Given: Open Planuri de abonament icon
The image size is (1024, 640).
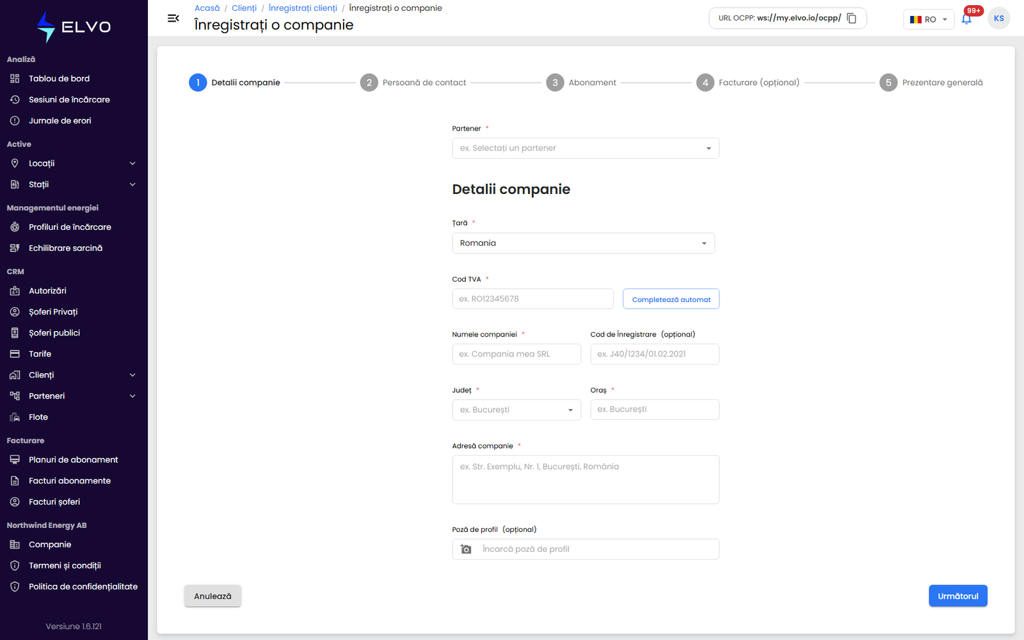Looking at the screenshot, I should tap(15, 460).
